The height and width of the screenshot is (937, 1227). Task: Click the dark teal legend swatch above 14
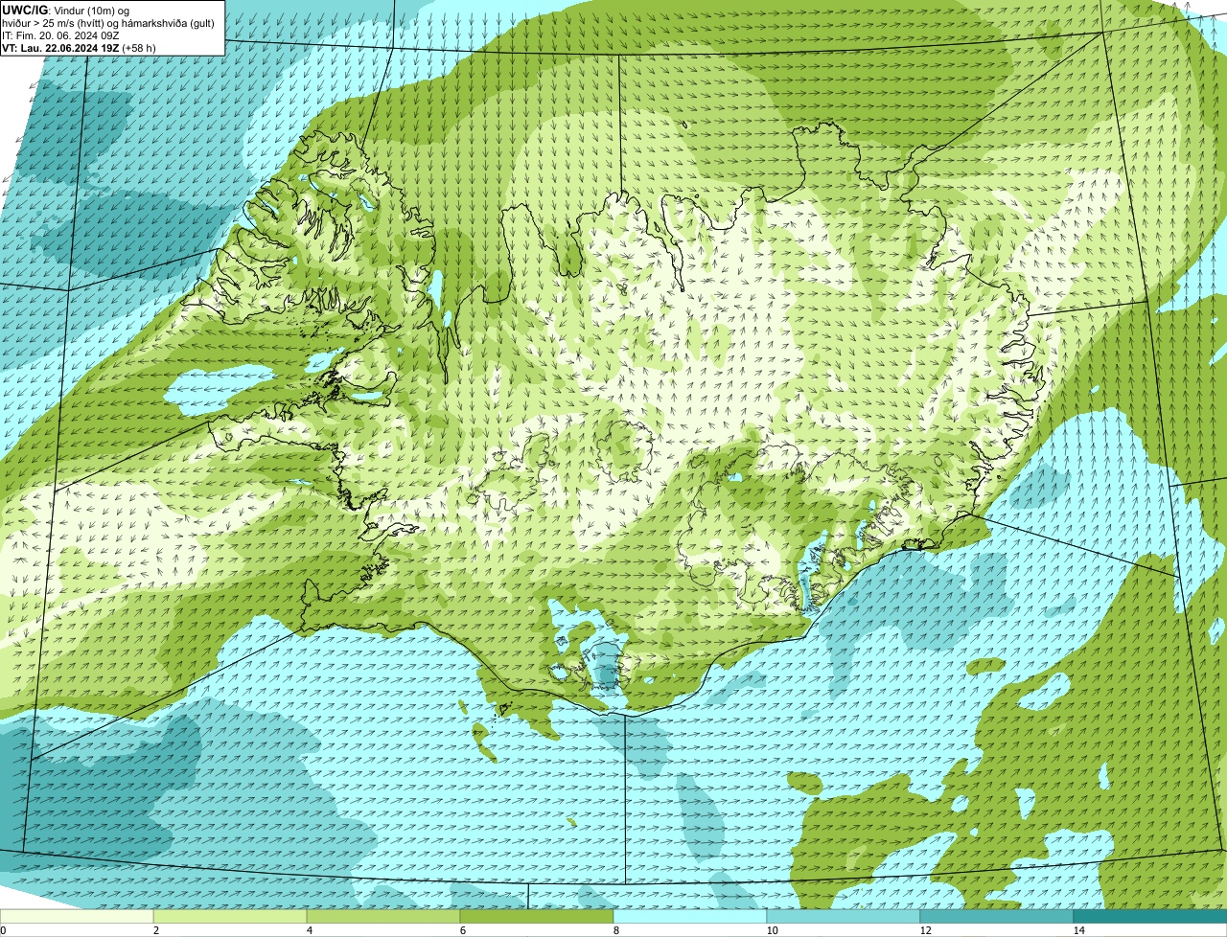[x=1150, y=916]
